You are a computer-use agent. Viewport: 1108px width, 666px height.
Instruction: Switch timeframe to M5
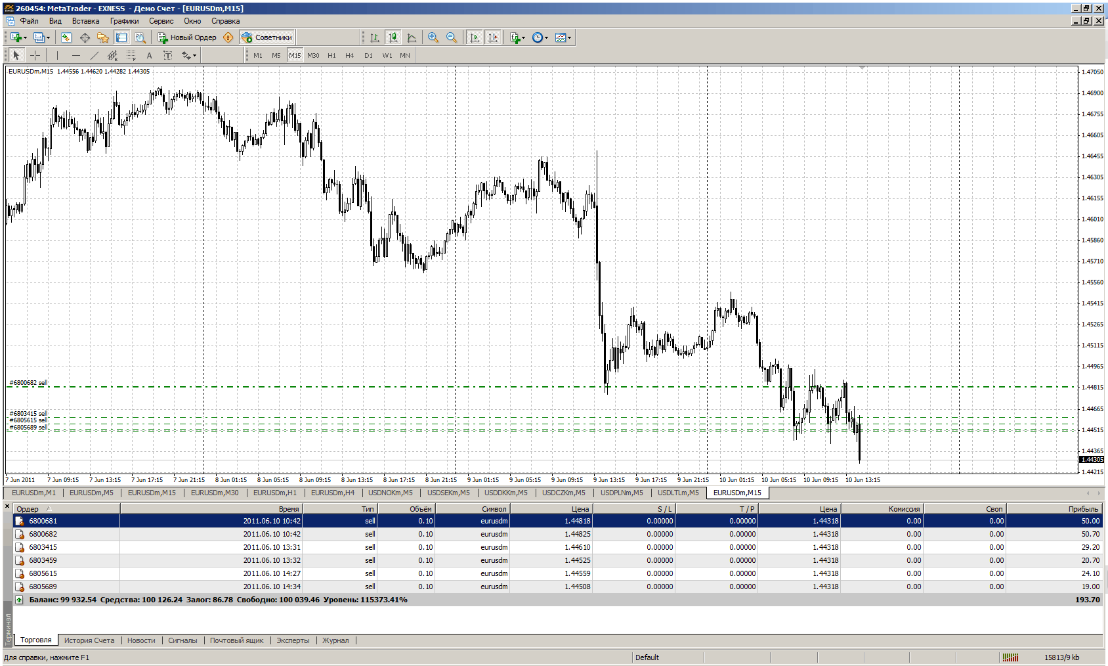[276, 55]
